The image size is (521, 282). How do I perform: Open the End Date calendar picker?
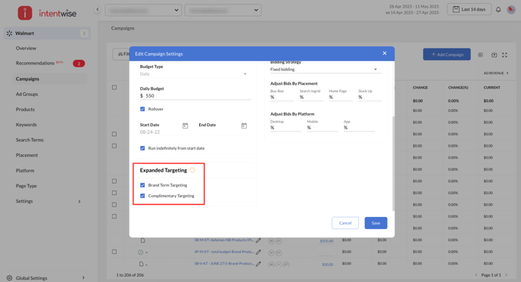pyautogui.click(x=244, y=126)
